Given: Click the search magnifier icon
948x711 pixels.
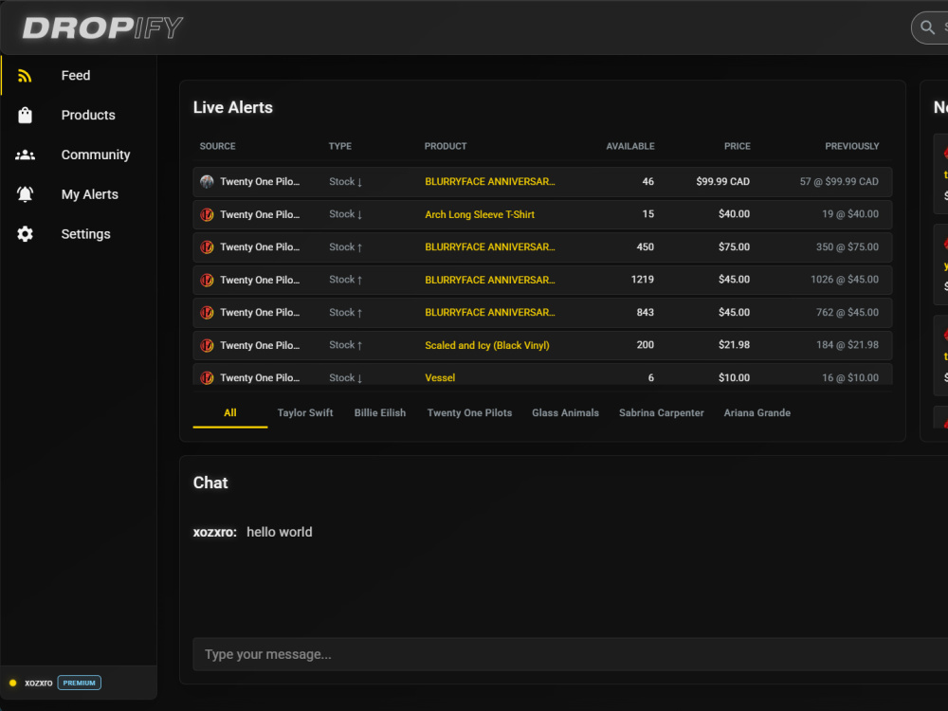Looking at the screenshot, I should (927, 27).
